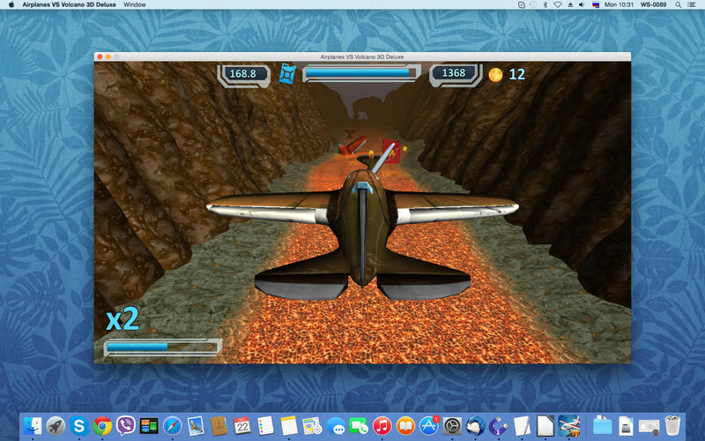Open the document stack in the Dock
This screenshot has width=705, height=441.
[x=626, y=426]
